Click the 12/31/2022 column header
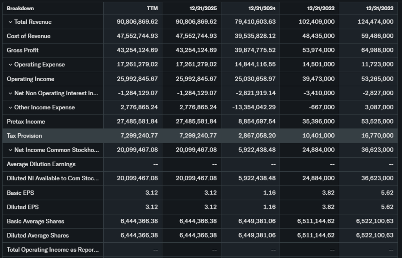The width and height of the screenshot is (402, 258). pyautogui.click(x=379, y=8)
